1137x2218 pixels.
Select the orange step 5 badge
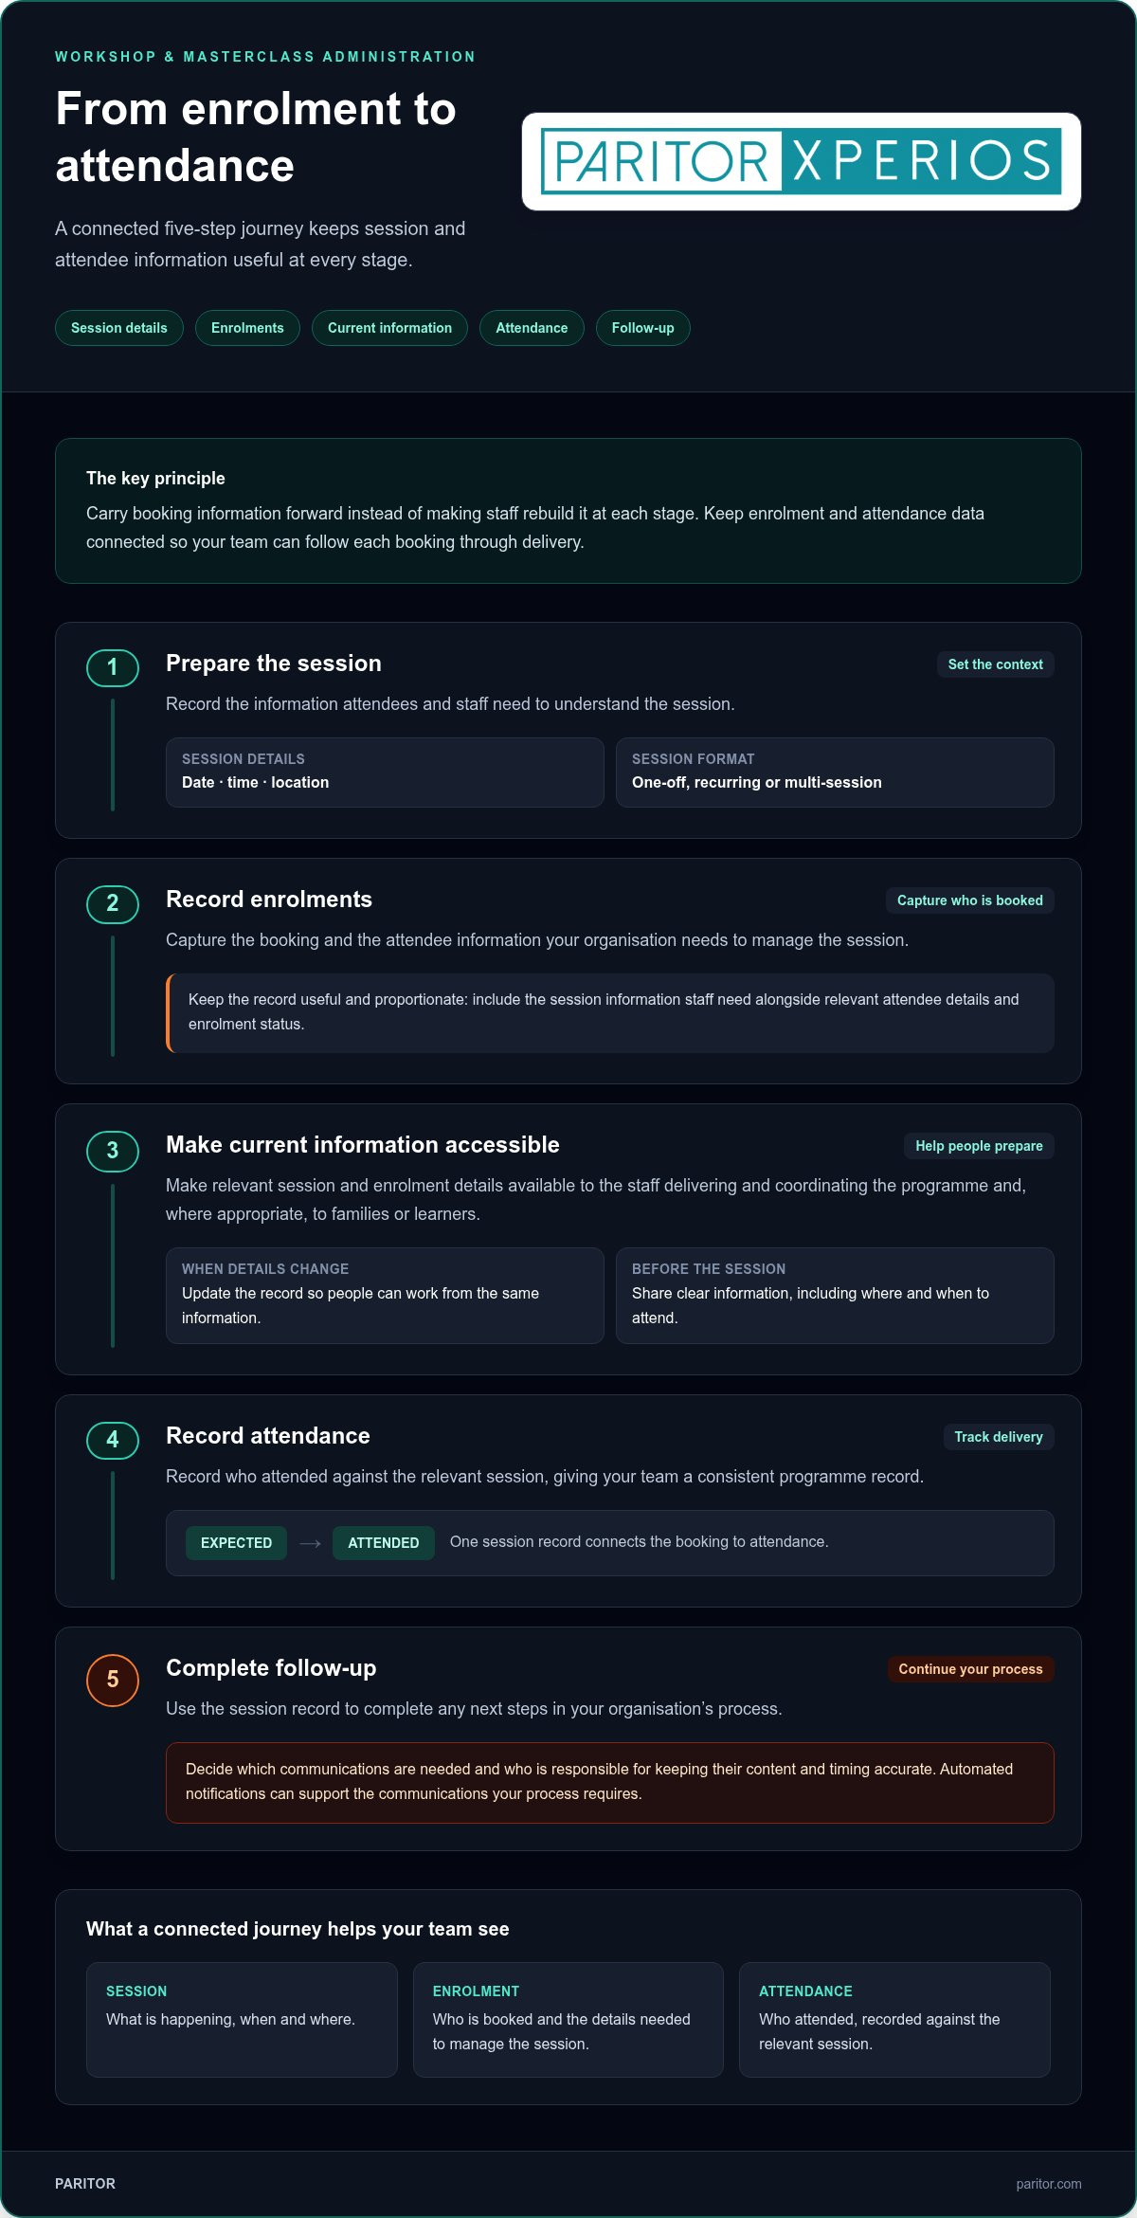point(113,1680)
